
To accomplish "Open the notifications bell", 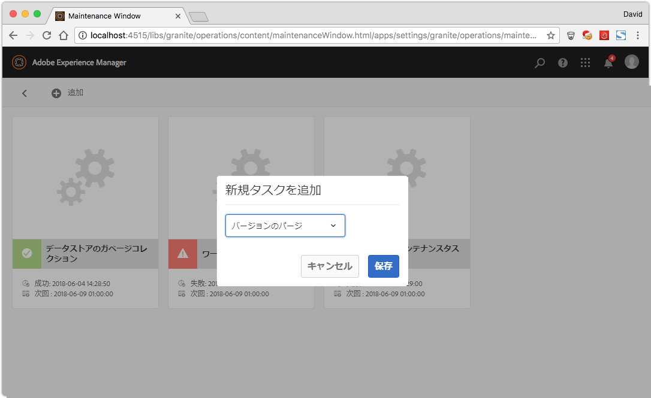I will [x=608, y=63].
